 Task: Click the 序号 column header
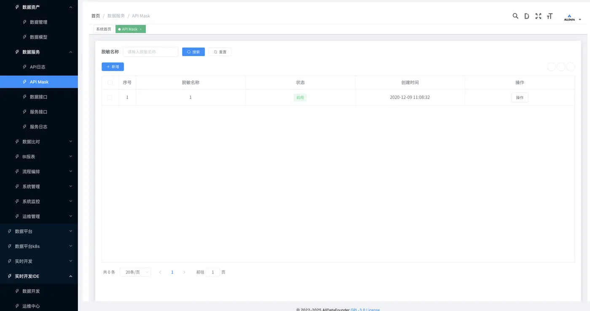pos(127,83)
